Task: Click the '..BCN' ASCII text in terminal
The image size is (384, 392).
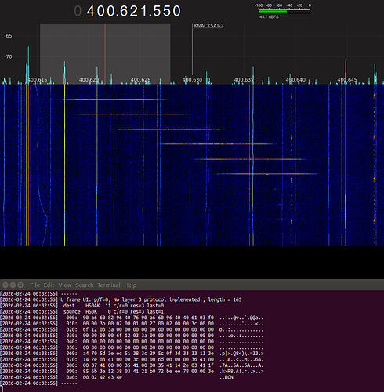Action: pos(226,378)
